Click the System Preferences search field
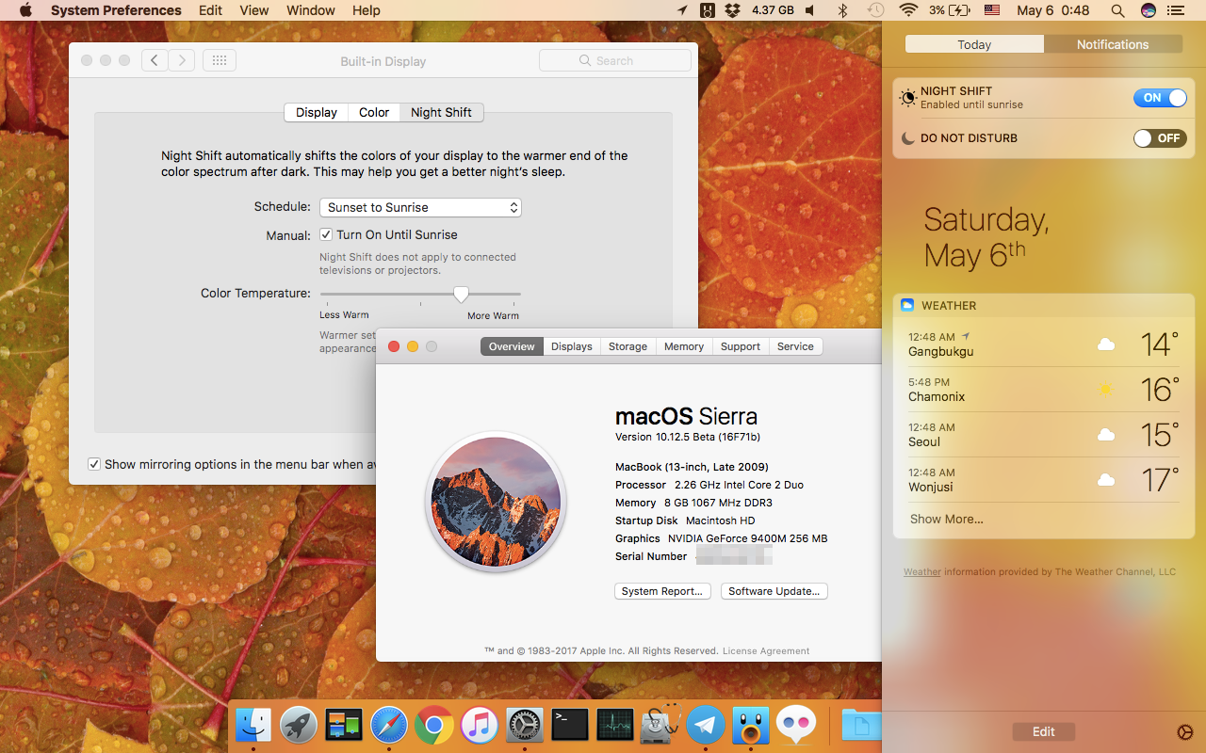Viewport: 1206px width, 753px height. [615, 60]
